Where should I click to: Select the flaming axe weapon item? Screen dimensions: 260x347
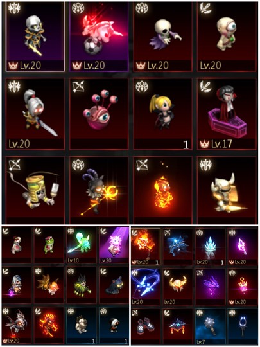(146, 247)
